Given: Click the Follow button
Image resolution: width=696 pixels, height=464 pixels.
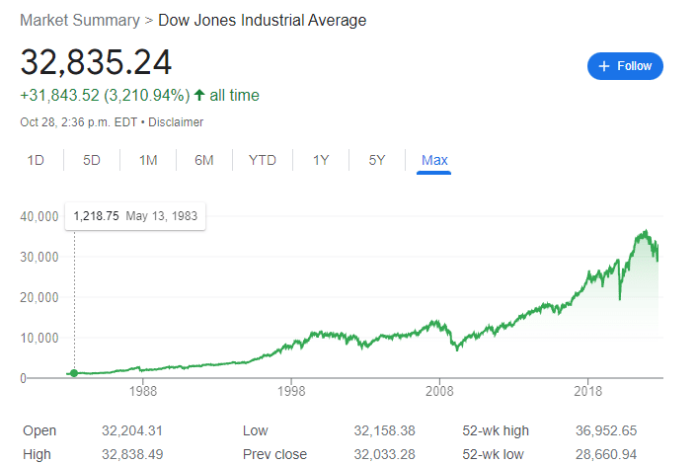Looking at the screenshot, I should [x=625, y=66].
